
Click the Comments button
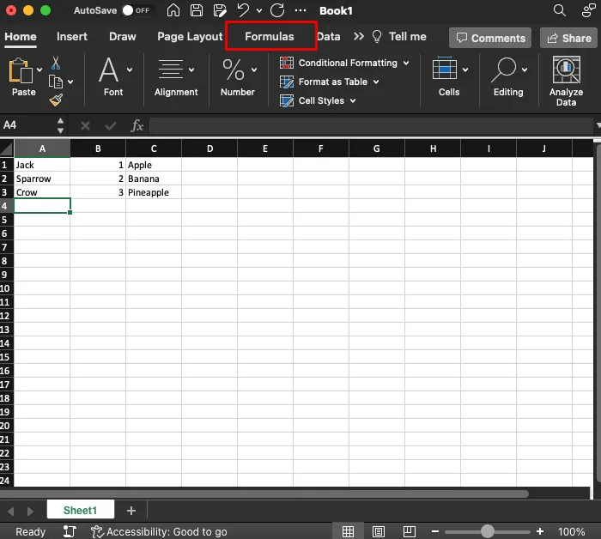(490, 38)
